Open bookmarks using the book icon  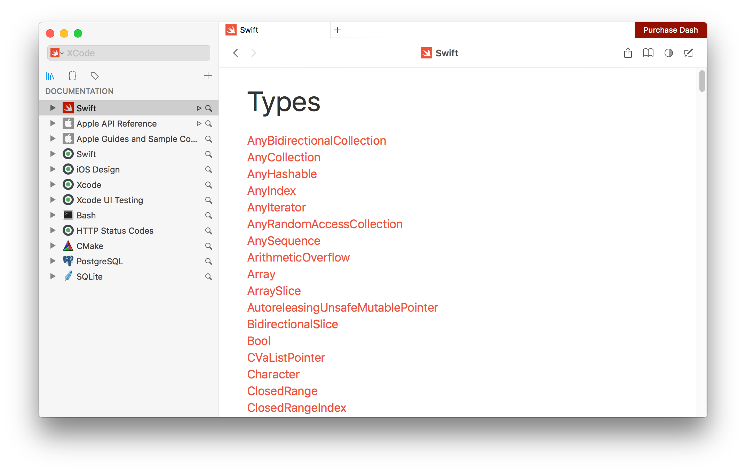click(x=648, y=53)
